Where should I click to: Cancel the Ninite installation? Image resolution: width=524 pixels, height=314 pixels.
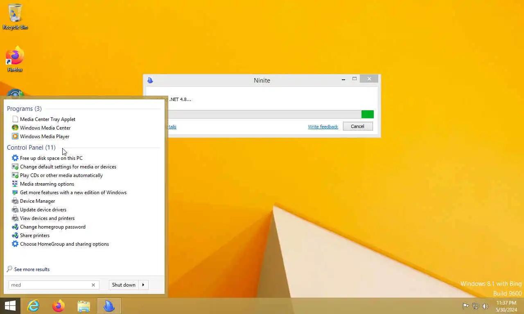357,126
